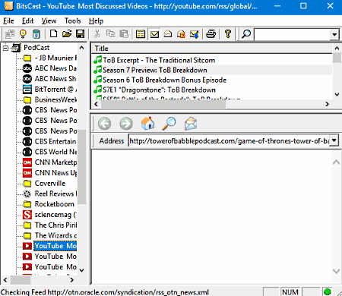Click feed tree vertical scrollbar thumb
This screenshot has width=342, height=296.
81,167
